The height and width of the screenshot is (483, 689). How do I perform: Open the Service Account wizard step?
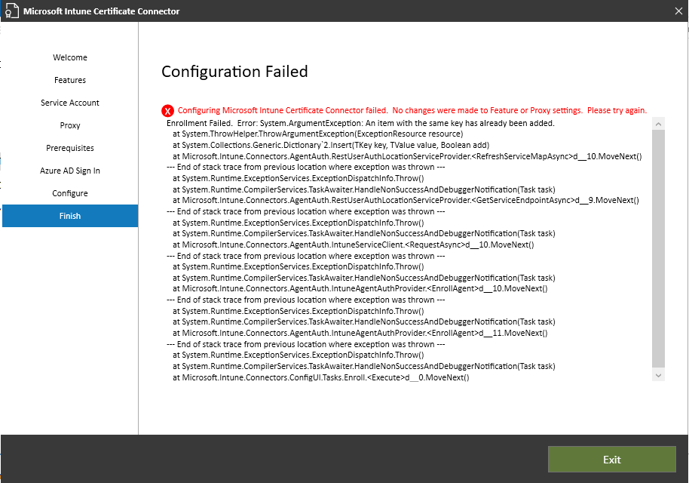point(70,103)
